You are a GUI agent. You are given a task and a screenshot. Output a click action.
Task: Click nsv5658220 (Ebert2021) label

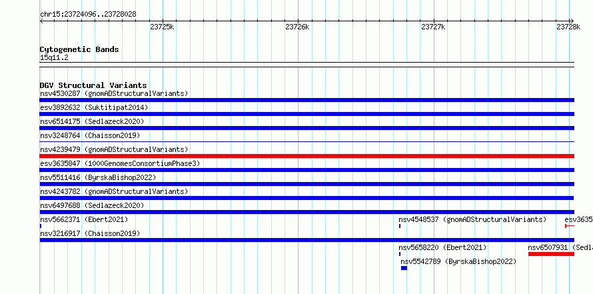442,247
